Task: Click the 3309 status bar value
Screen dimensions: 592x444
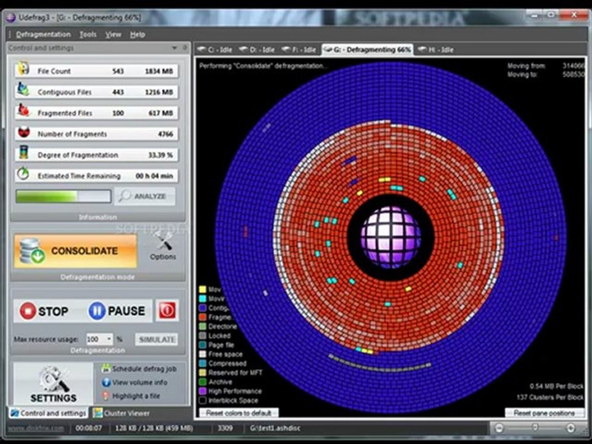Action: coord(225,429)
